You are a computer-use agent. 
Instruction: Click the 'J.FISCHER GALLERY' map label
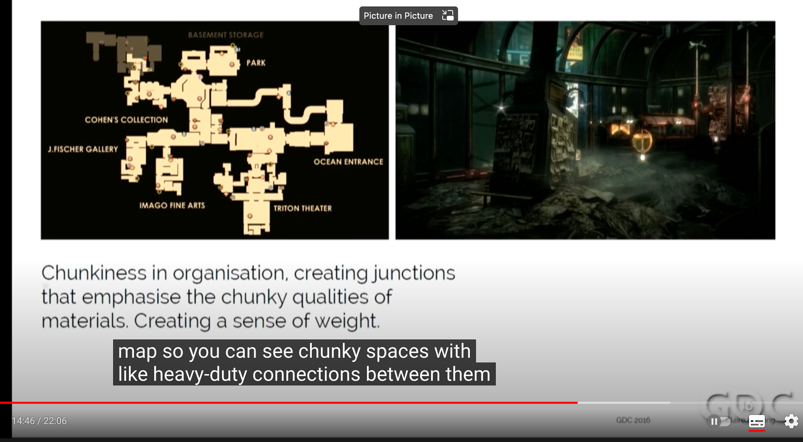83,149
